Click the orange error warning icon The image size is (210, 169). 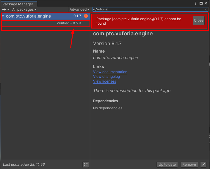click(86, 16)
